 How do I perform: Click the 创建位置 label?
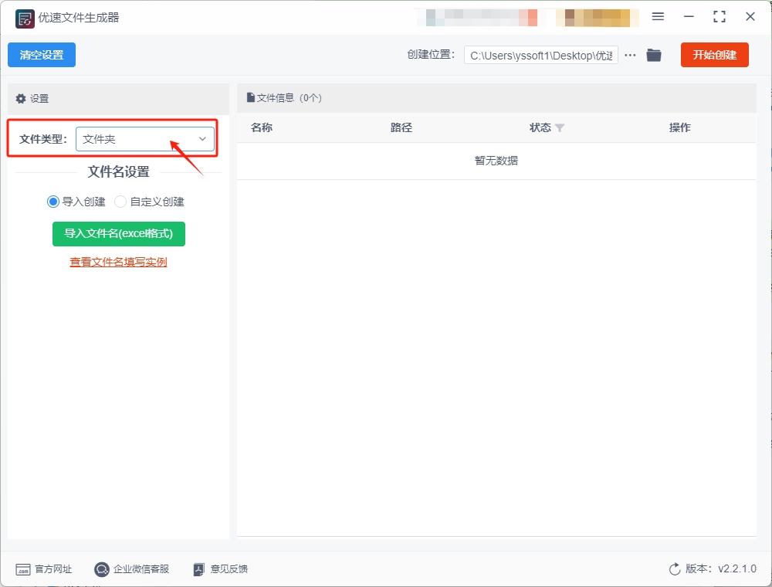click(431, 55)
